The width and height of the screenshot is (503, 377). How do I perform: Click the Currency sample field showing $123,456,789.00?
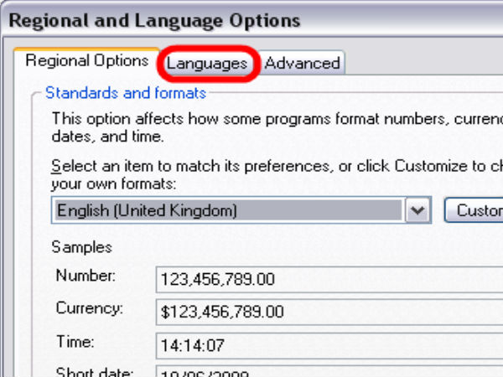(327, 312)
